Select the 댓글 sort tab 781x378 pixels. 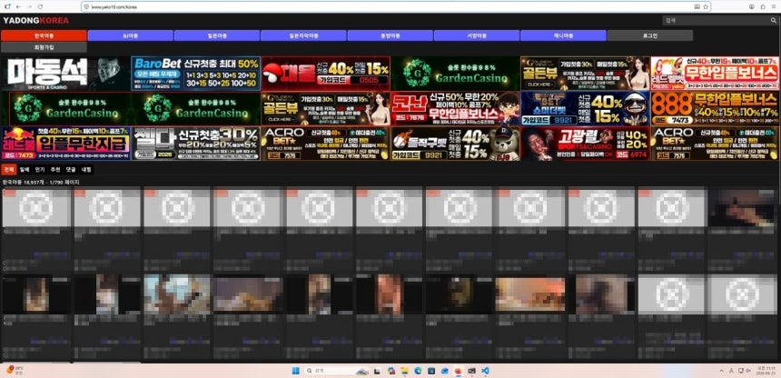[x=71, y=170]
